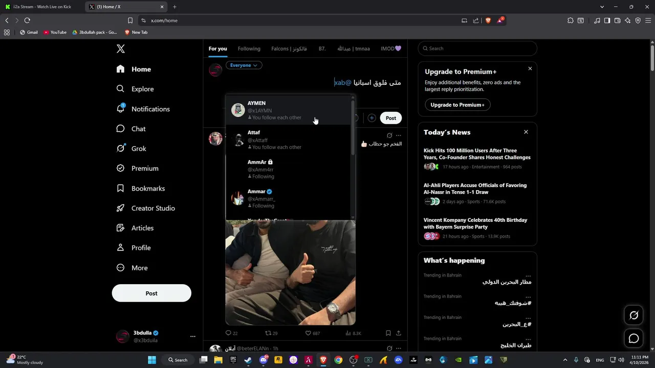Open B7. timeline tab
Image resolution: width=655 pixels, height=368 pixels.
tap(322, 49)
